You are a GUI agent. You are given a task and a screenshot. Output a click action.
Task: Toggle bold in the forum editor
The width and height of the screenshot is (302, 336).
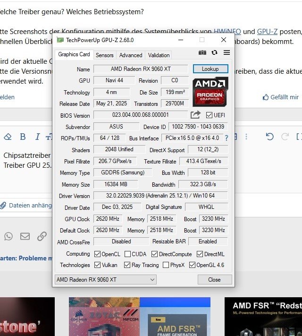(x=23, y=137)
